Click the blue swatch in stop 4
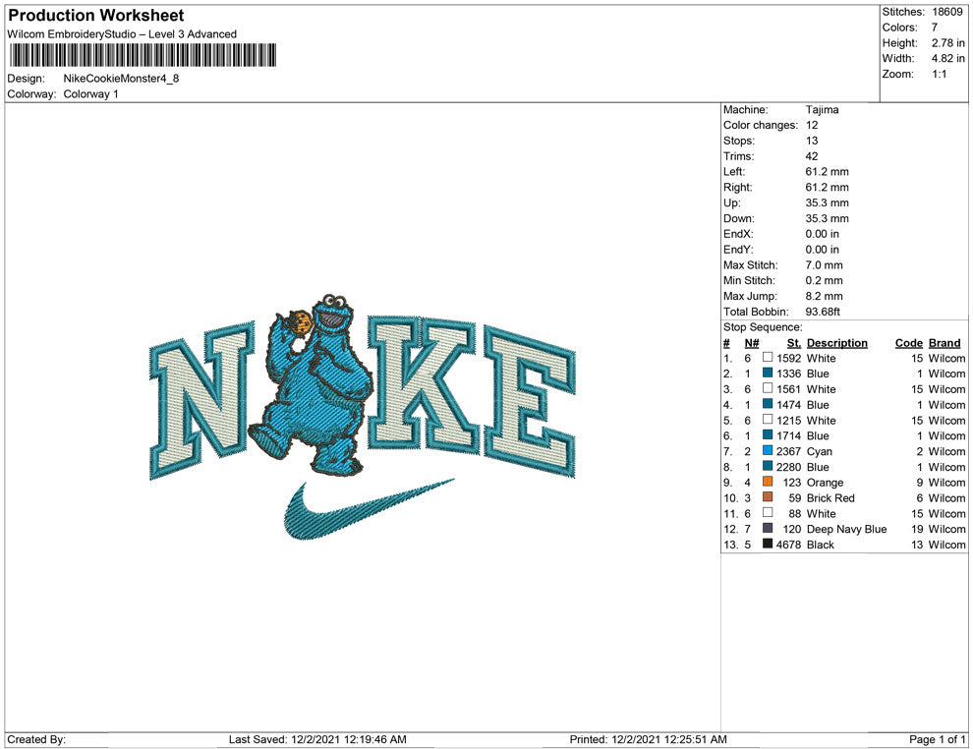 pyautogui.click(x=768, y=404)
